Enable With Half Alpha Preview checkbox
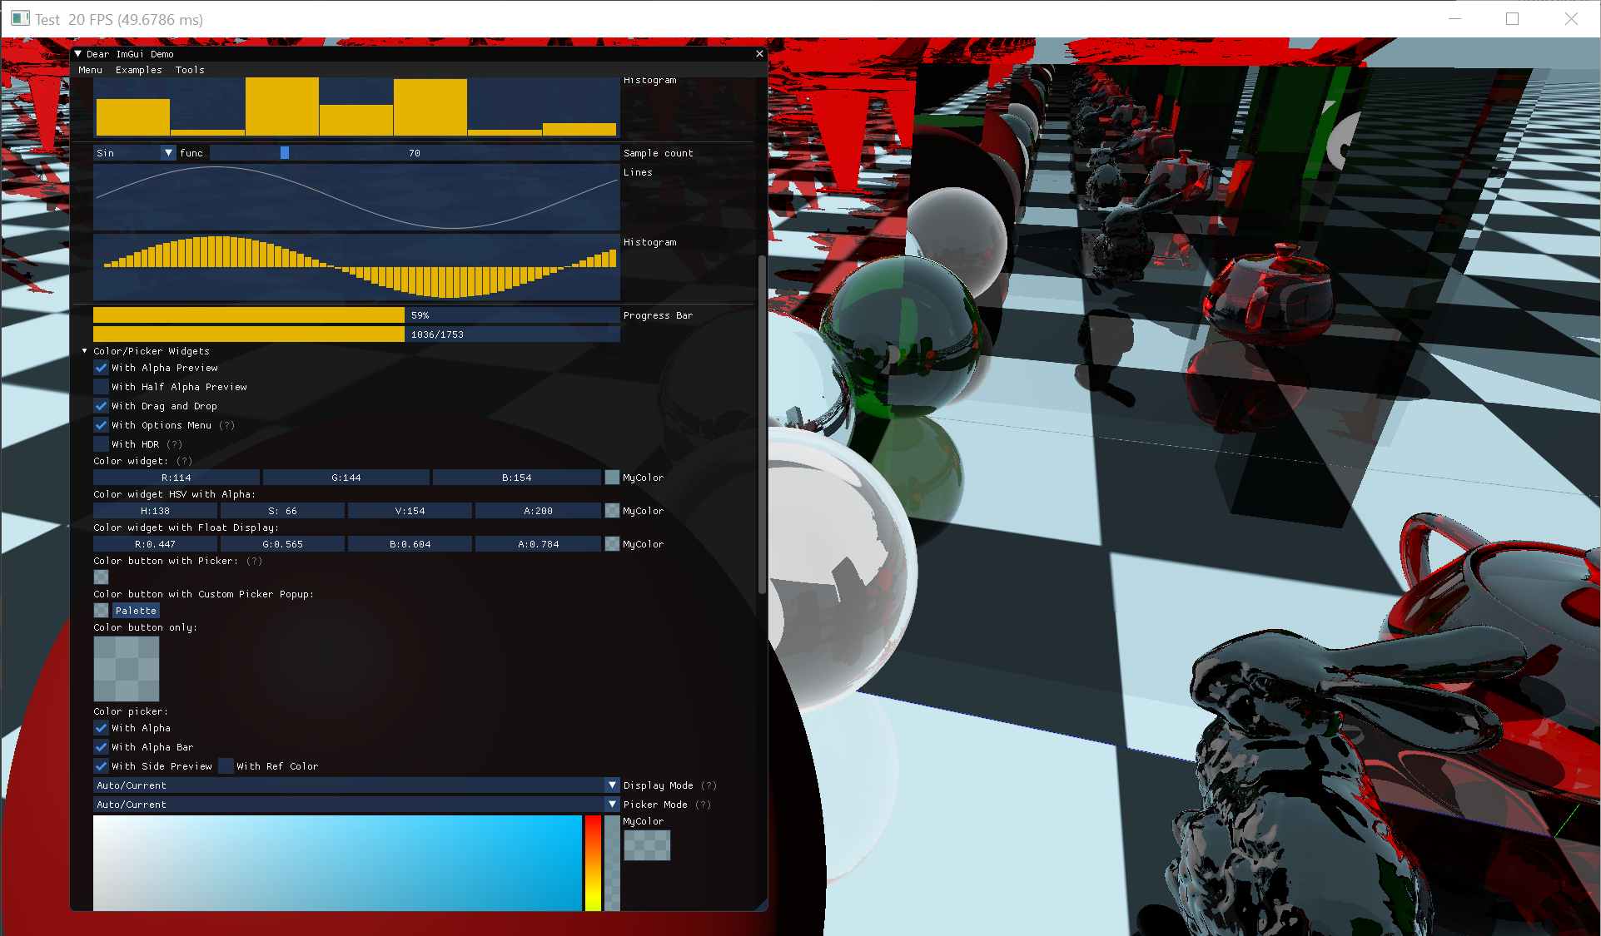The width and height of the screenshot is (1601, 936). [x=101, y=387]
